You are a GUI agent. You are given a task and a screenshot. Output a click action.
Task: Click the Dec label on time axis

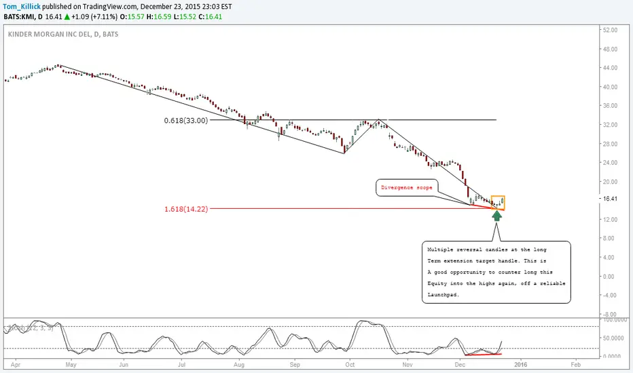coord(459,365)
